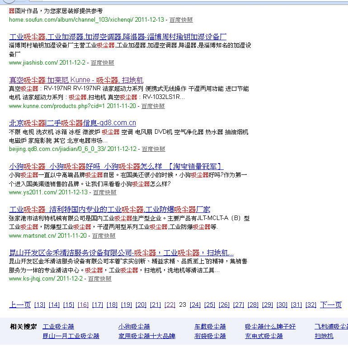Jump to results page [20]
The width and height of the screenshot is (348, 347).
click(141, 305)
